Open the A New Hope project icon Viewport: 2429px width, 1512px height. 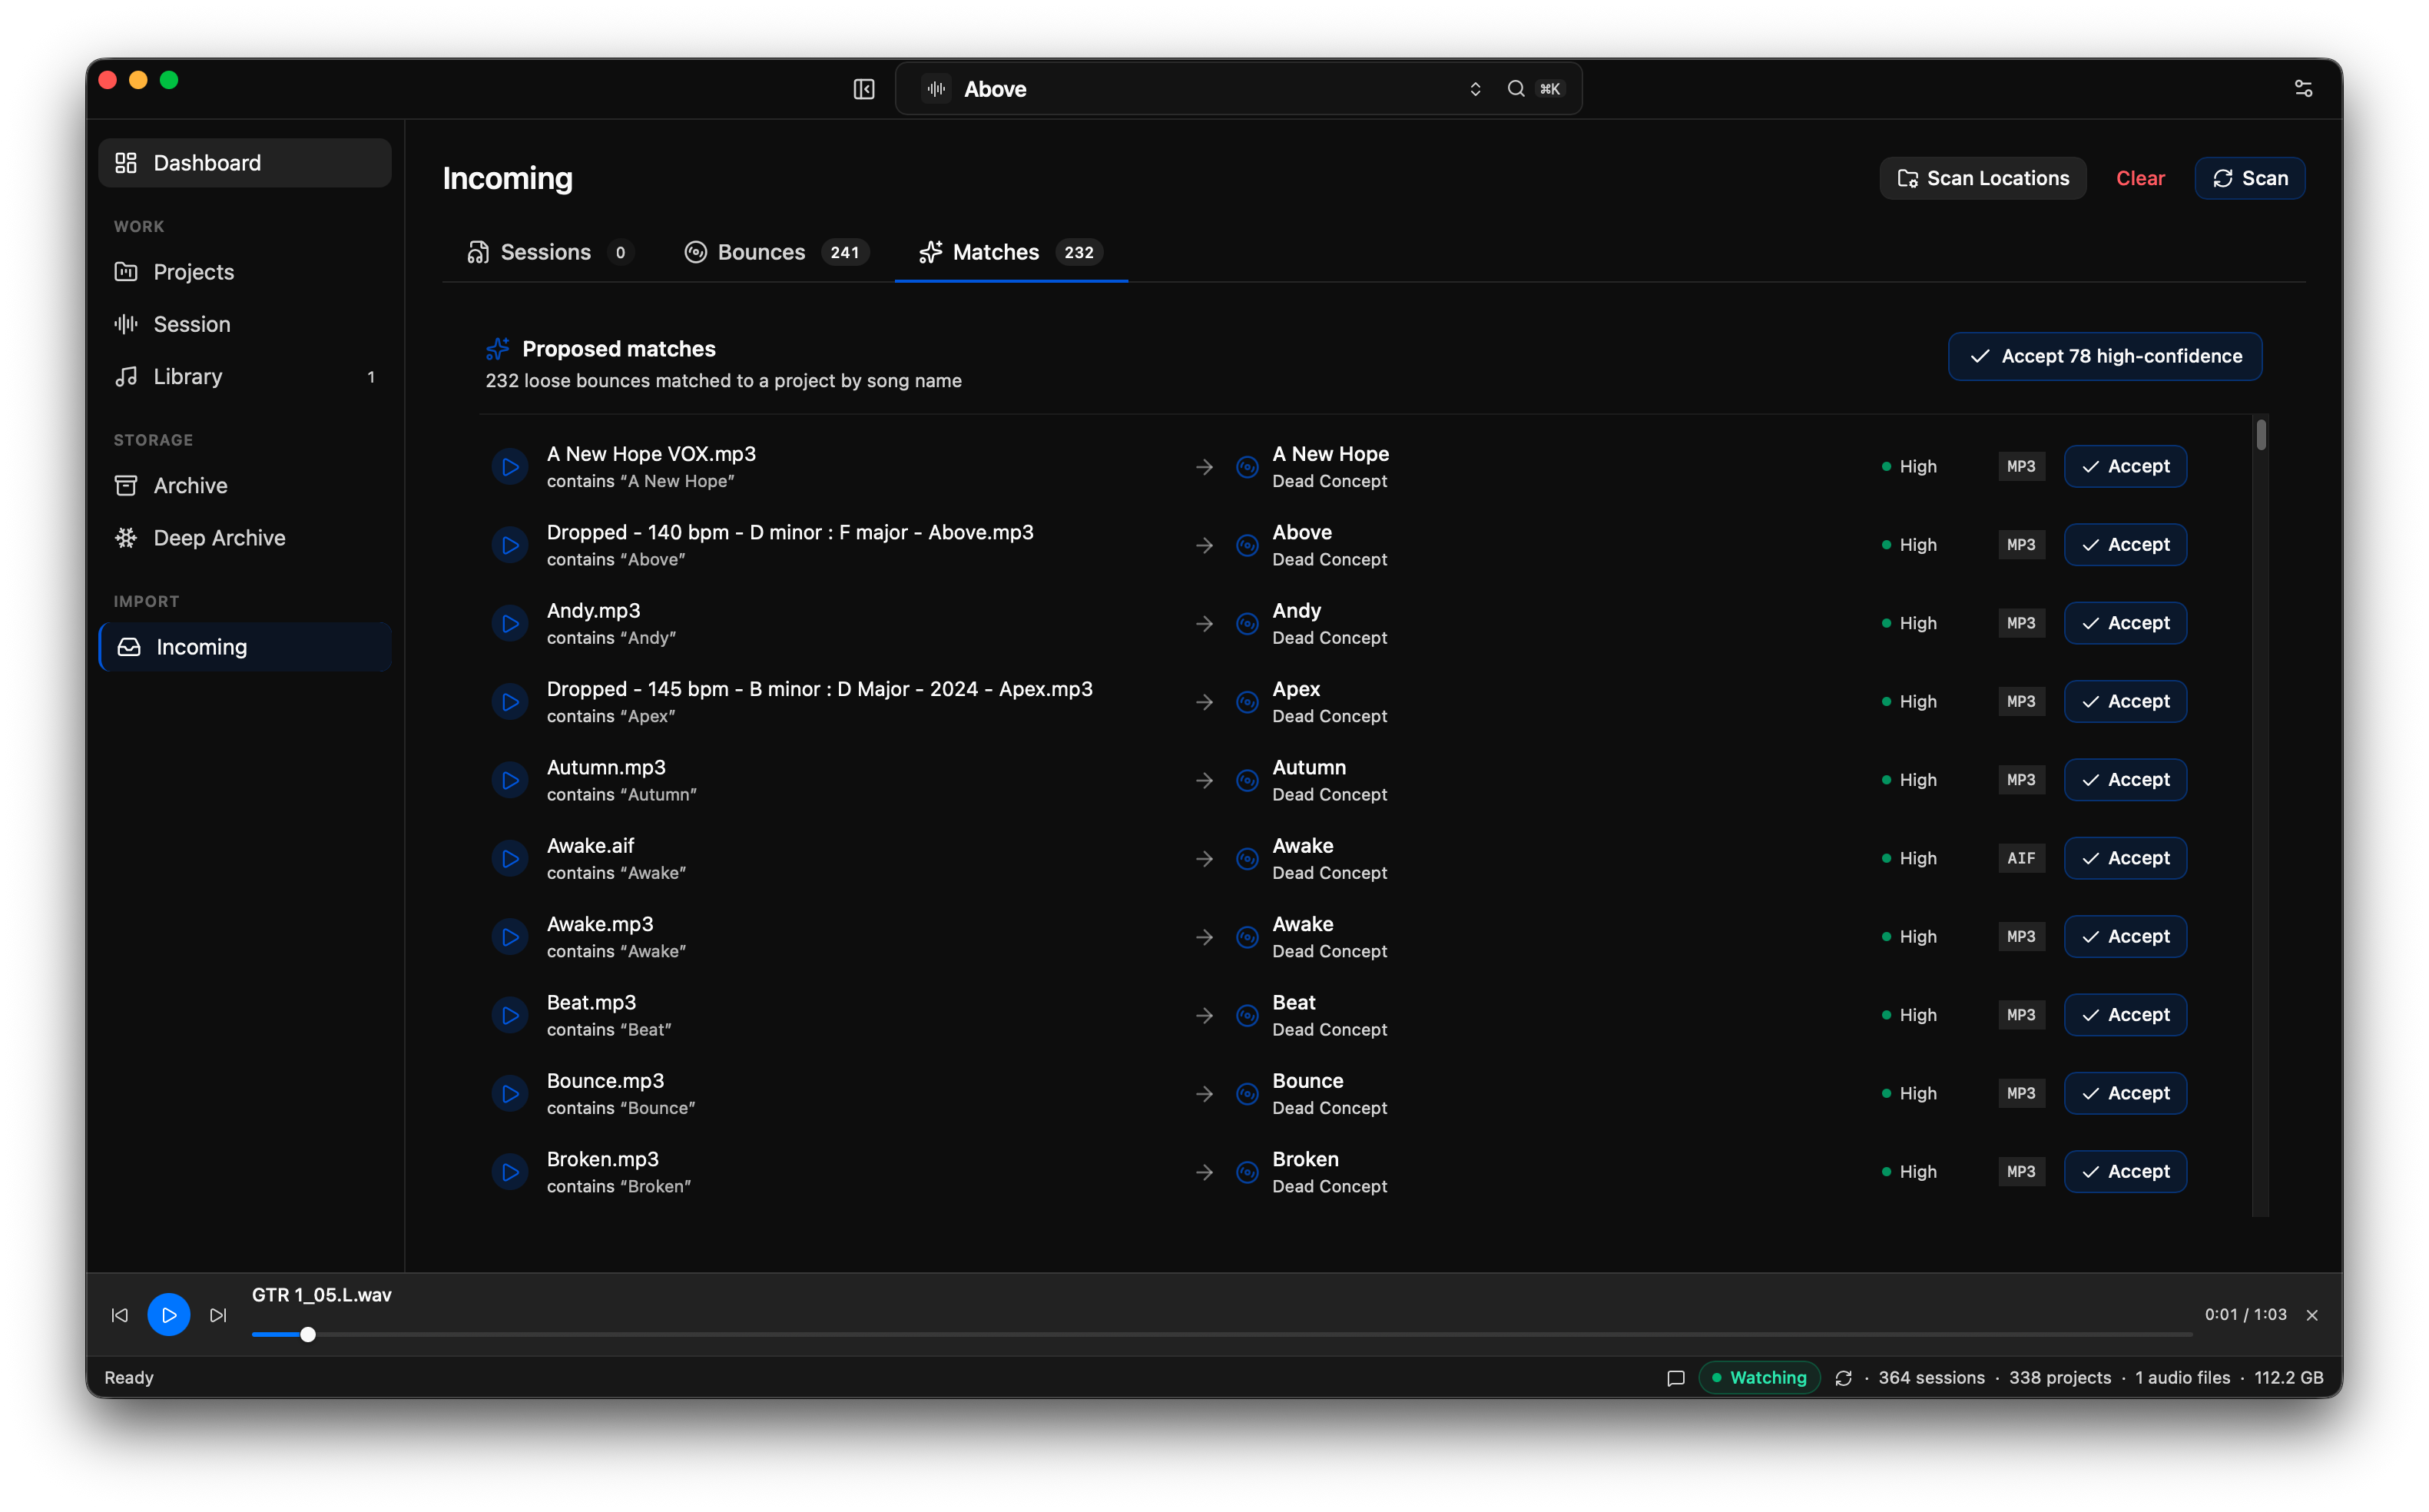pos(1247,467)
